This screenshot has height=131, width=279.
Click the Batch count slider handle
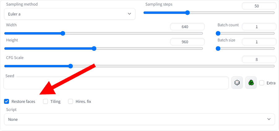(x=218, y=33)
